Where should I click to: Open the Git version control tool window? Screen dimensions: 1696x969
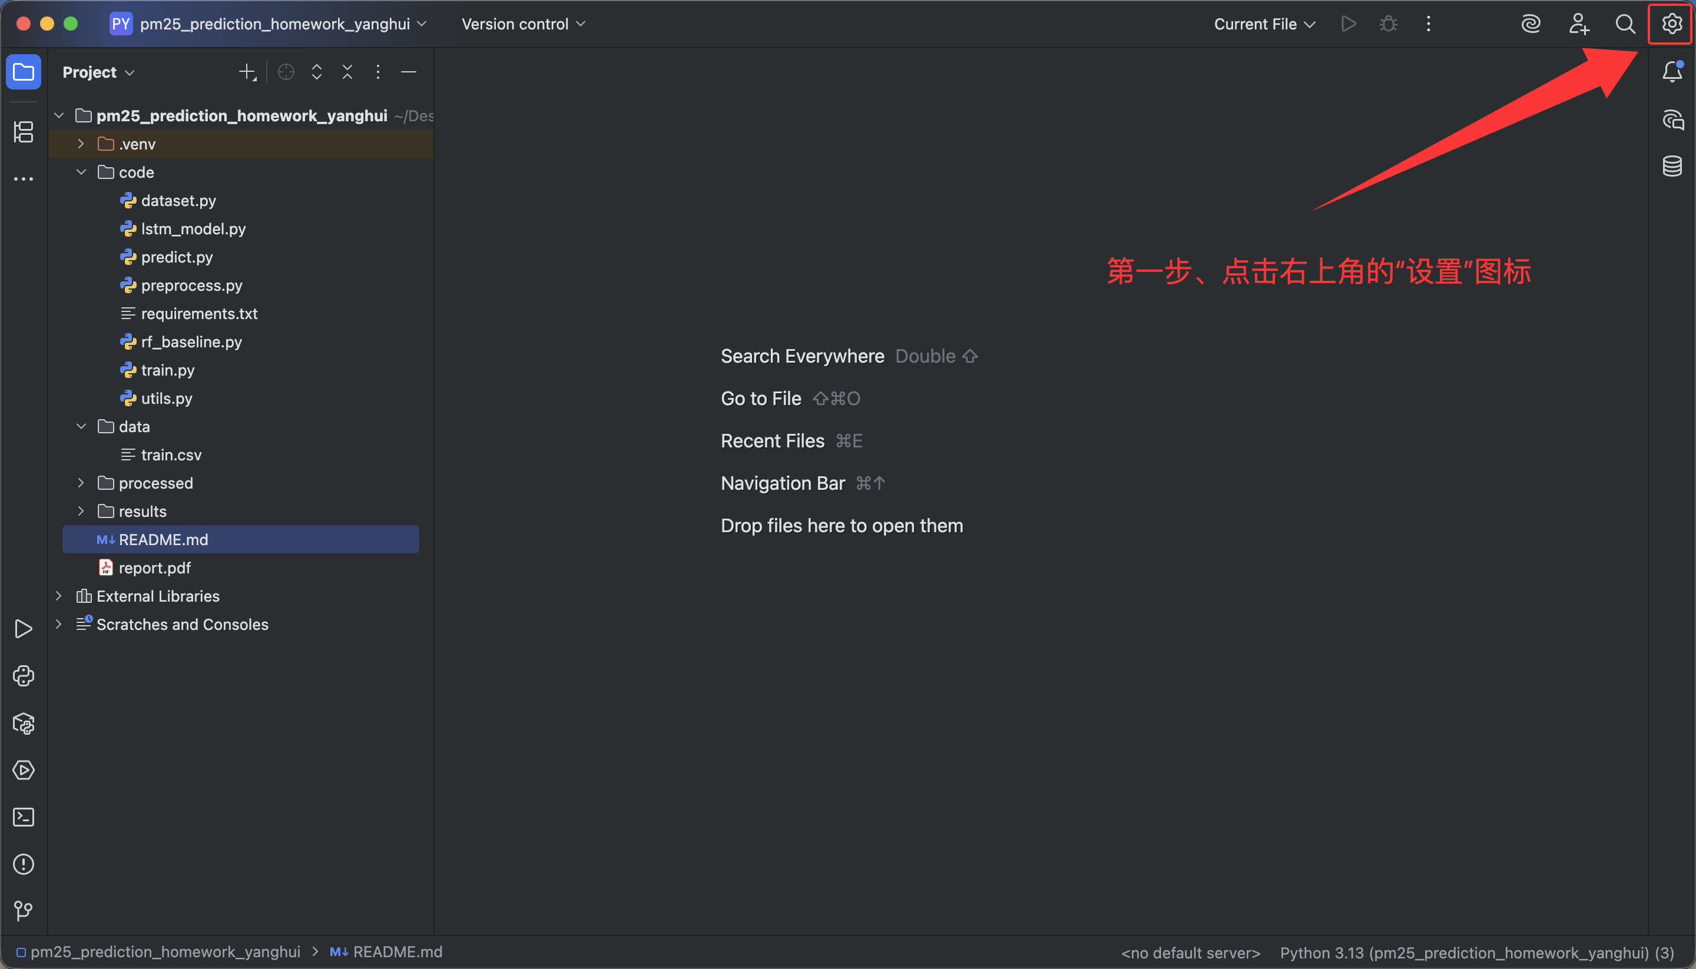24,911
